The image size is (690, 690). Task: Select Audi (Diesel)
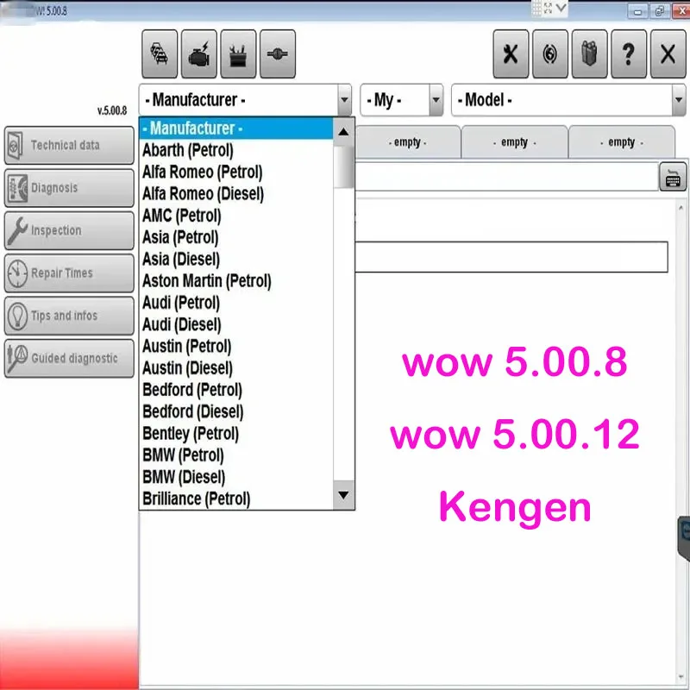point(236,324)
